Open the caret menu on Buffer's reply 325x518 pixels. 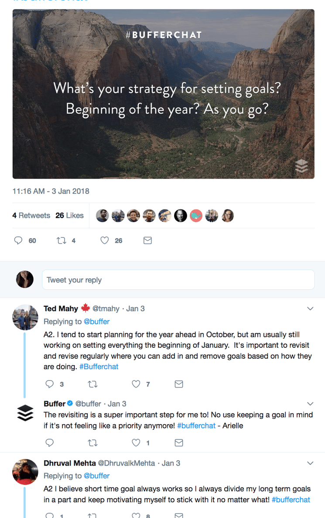pos(310,404)
